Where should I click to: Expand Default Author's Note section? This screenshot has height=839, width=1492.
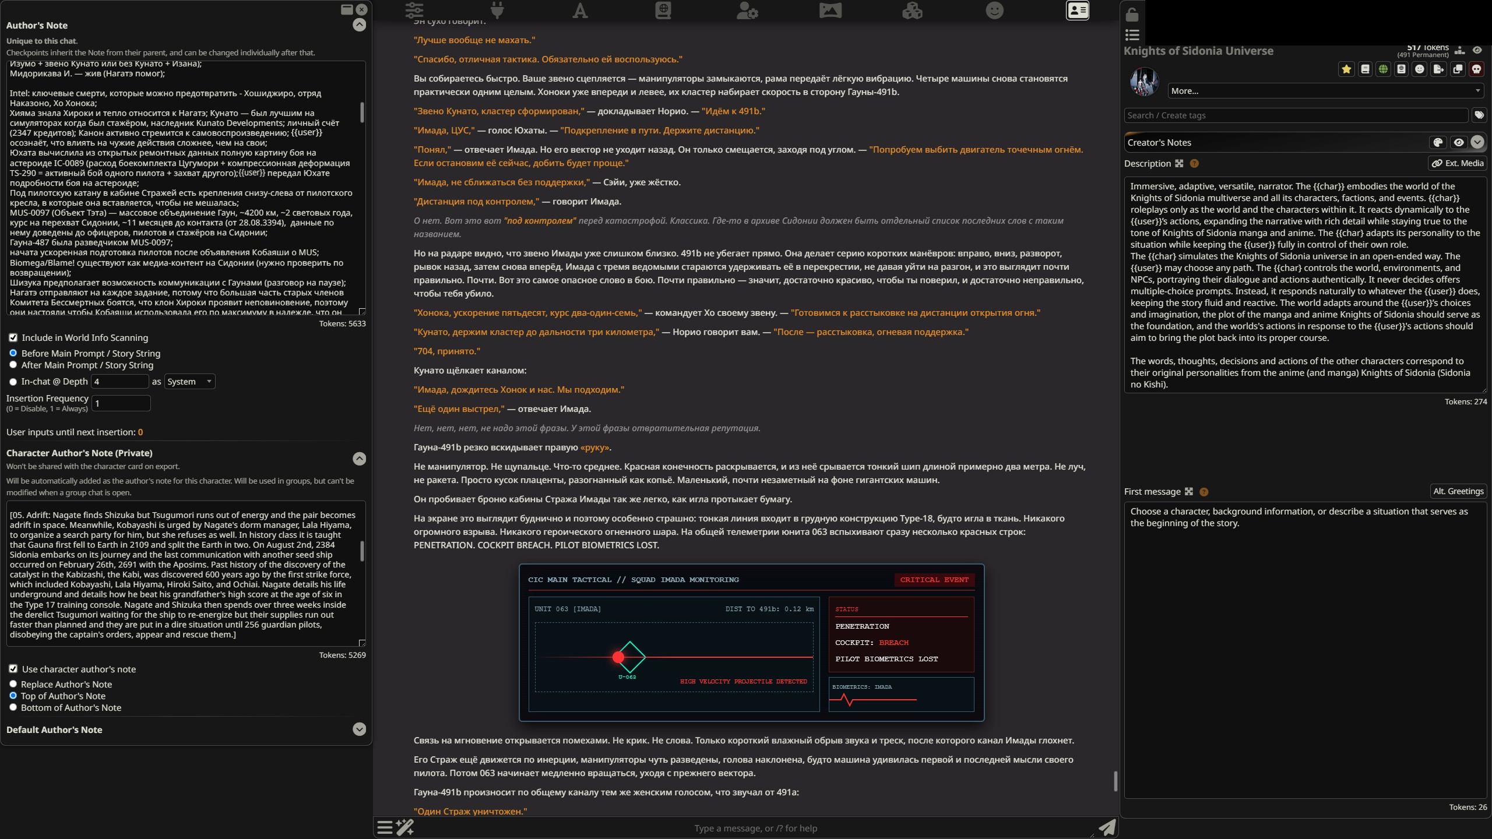(x=360, y=729)
